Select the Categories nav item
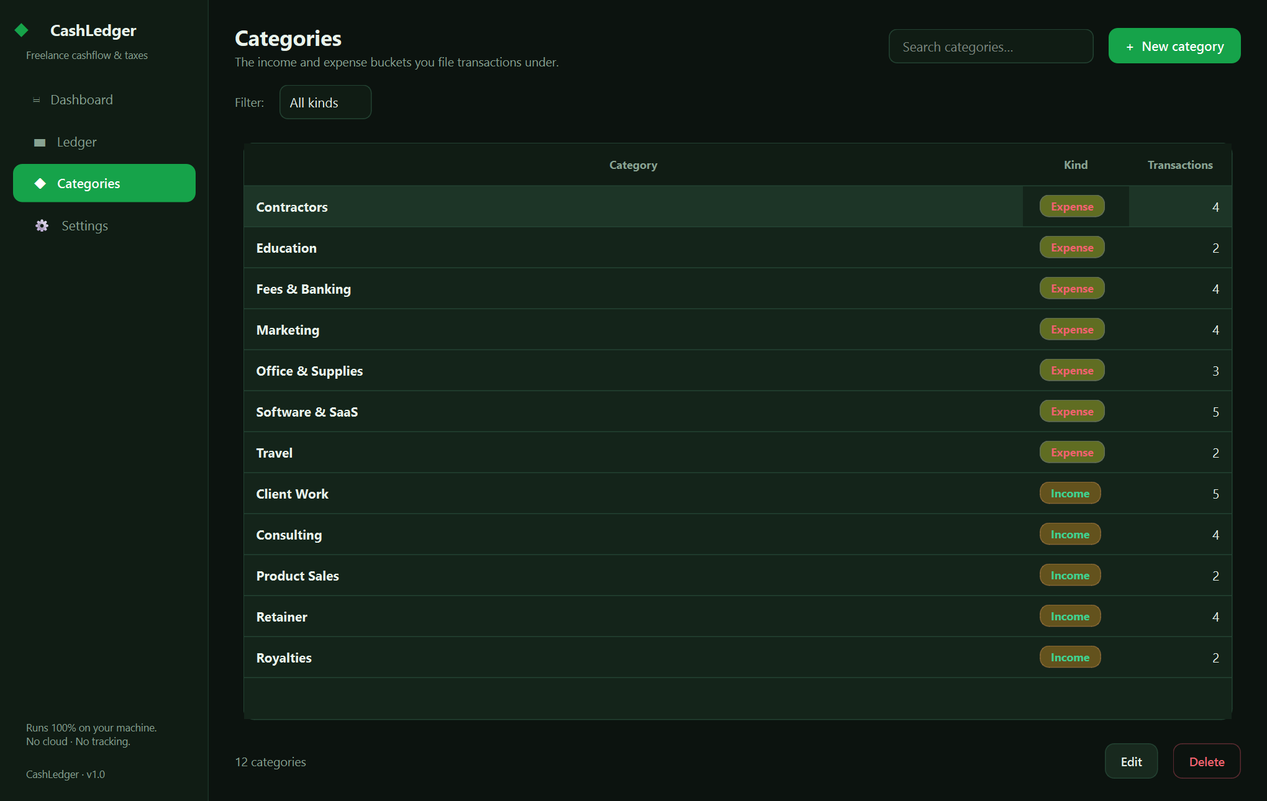This screenshot has width=1267, height=801. click(x=104, y=183)
